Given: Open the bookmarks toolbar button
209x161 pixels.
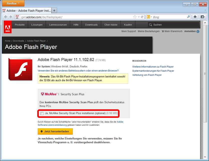Looking at the screenshot, I should pos(203,17).
